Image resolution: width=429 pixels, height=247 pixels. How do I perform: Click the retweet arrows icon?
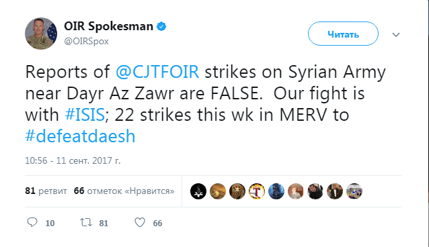pos(86,222)
